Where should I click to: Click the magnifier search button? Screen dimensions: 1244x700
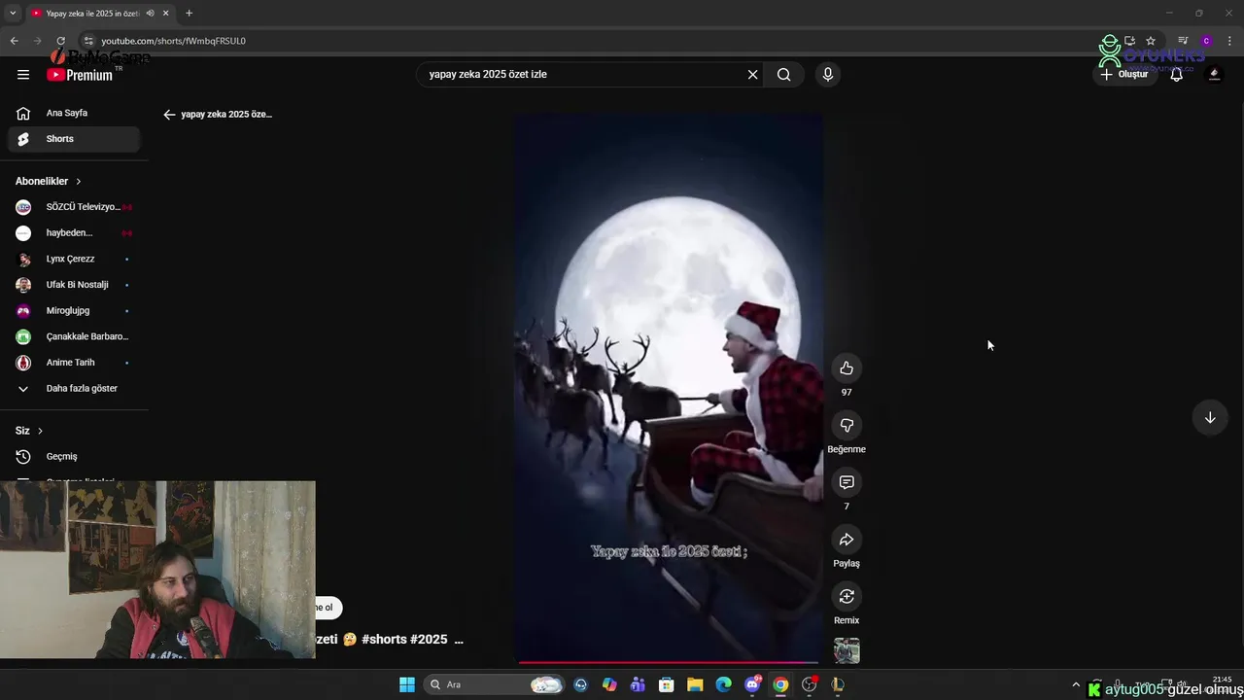[x=784, y=74]
